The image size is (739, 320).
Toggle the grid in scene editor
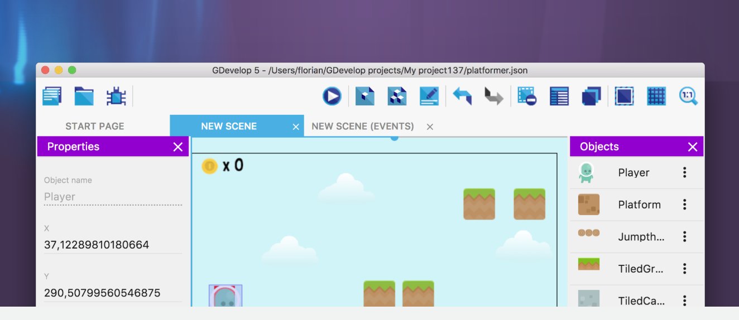pyautogui.click(x=656, y=96)
